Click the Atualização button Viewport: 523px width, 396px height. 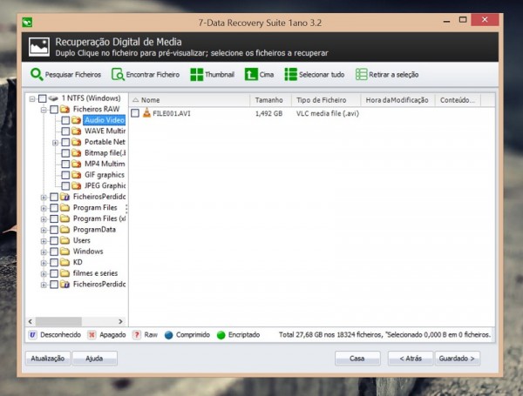pyautogui.click(x=48, y=359)
